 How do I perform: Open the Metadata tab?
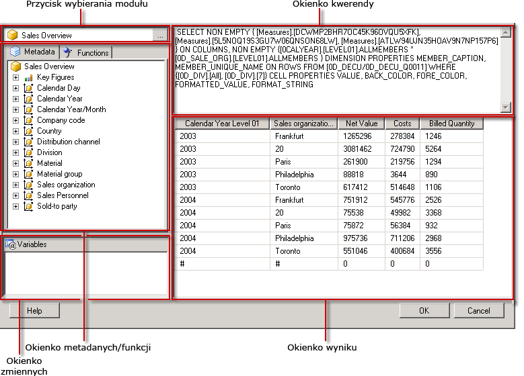tap(32, 52)
